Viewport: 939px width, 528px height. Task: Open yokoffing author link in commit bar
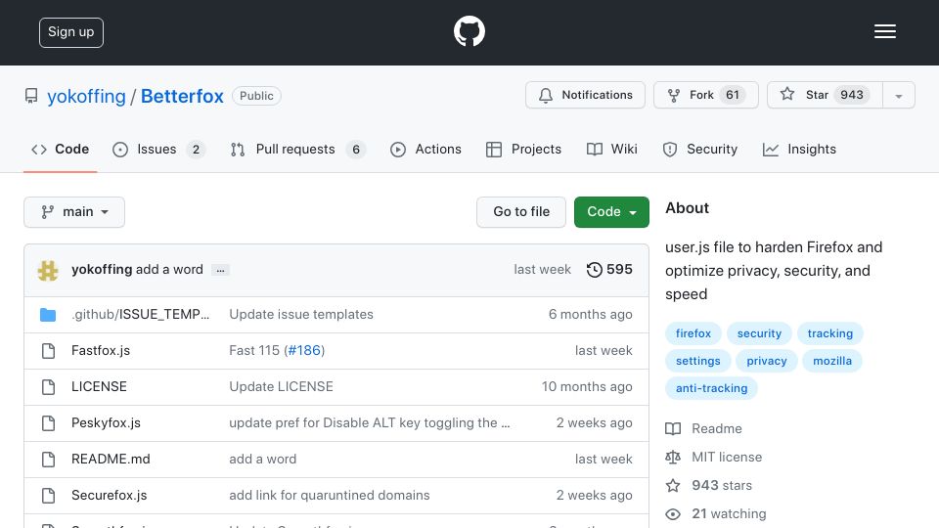click(102, 270)
